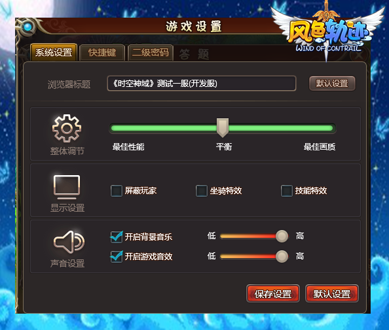Image resolution: width=389 pixels, height=330 pixels.
Task: Check the 技能特效 option
Action: pos(287,191)
